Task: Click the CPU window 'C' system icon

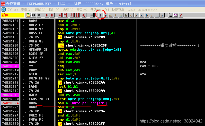Action: pos(3,10)
